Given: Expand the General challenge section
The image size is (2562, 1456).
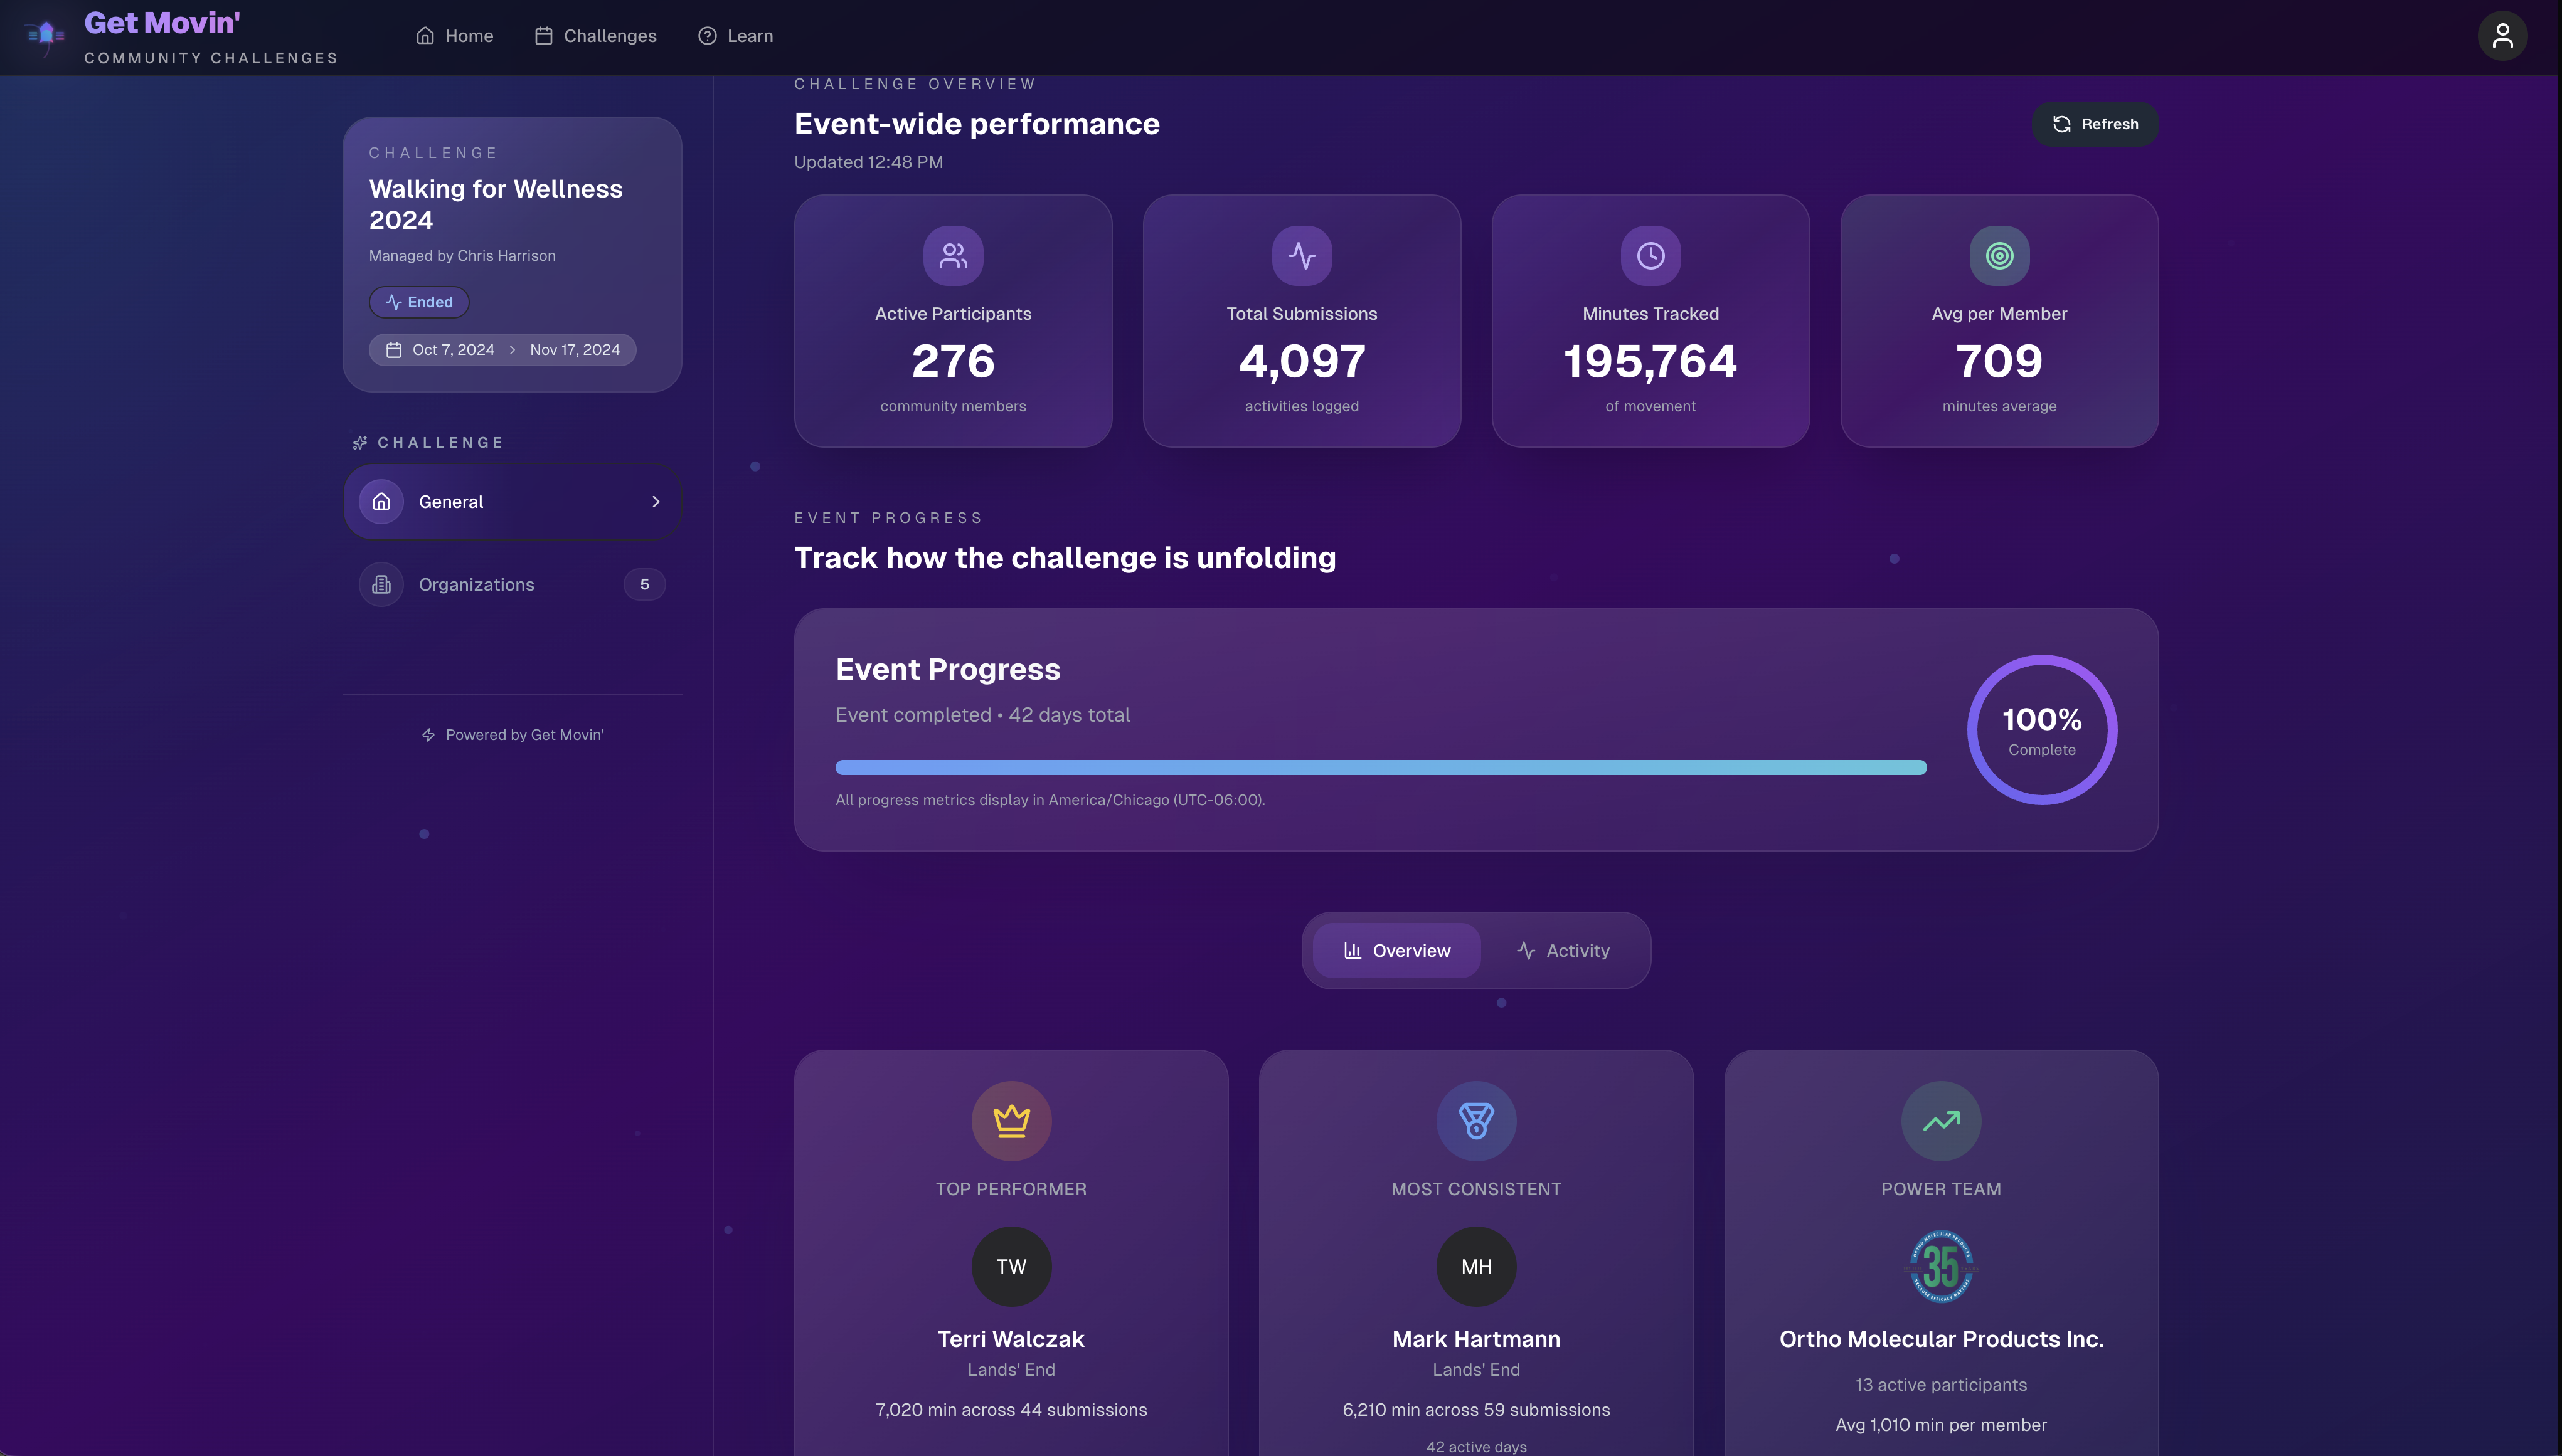Looking at the screenshot, I should [512, 501].
